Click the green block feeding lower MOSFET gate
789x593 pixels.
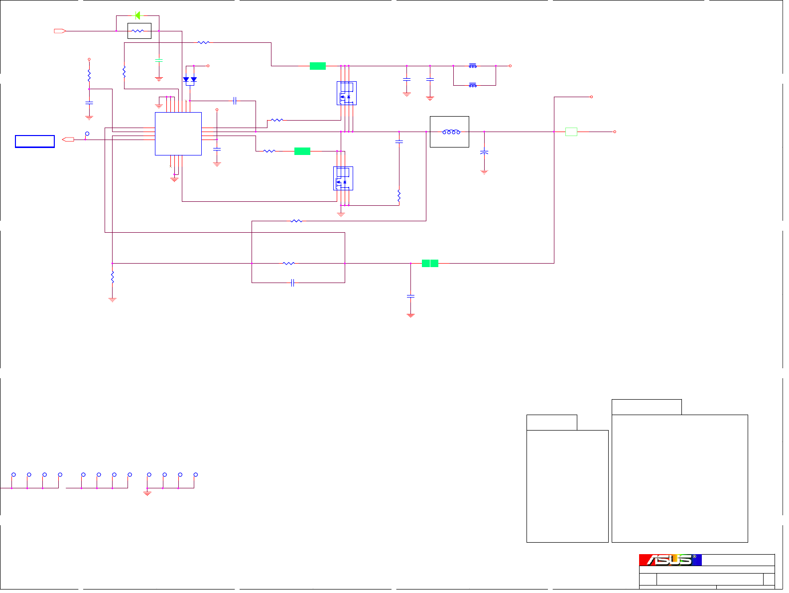(x=302, y=151)
